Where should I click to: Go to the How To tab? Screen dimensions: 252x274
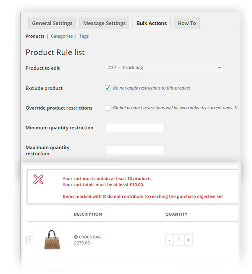click(186, 23)
